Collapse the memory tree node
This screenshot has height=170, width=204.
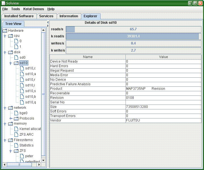tap(5, 124)
